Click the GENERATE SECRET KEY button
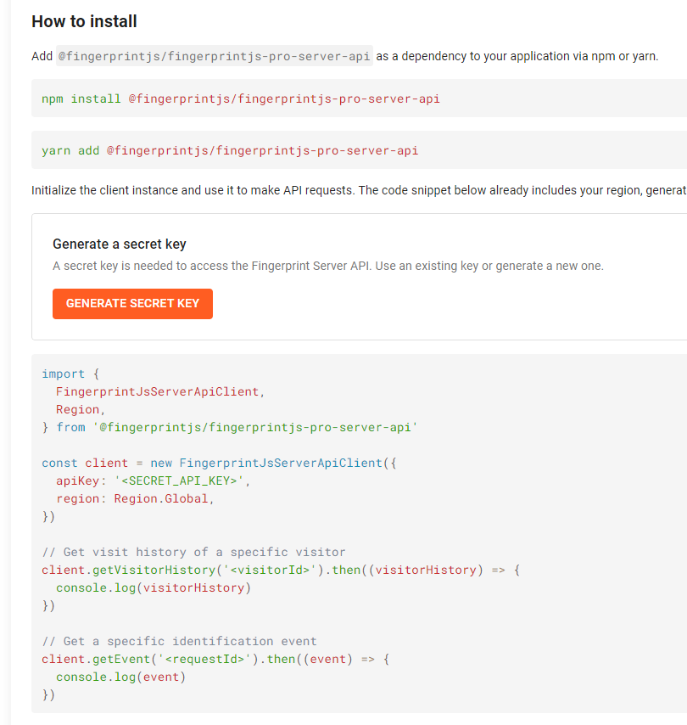 click(x=132, y=304)
